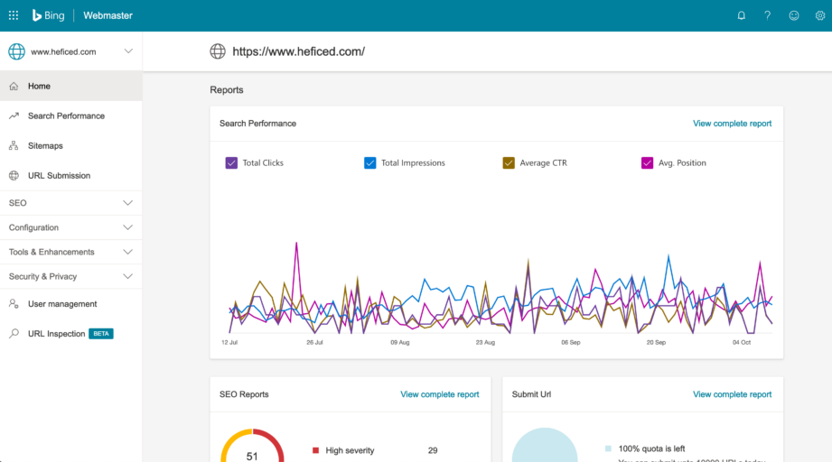The width and height of the screenshot is (832, 462).
Task: Click globe icon beside www.heficed.com site selector
Action: pyautogui.click(x=16, y=51)
